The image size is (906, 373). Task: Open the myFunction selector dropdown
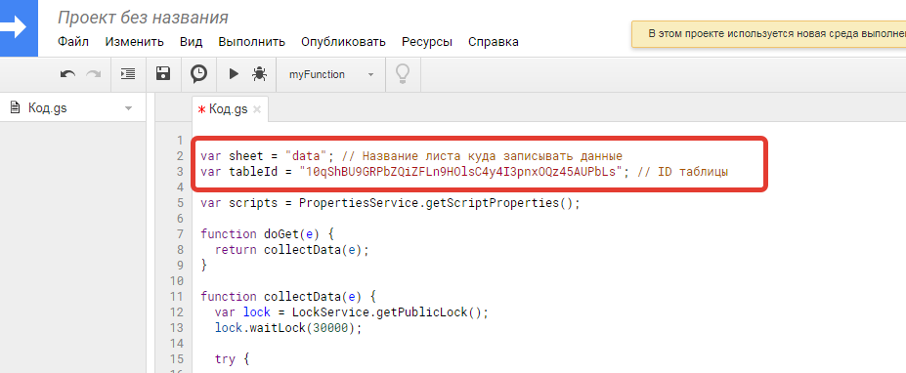coord(331,74)
